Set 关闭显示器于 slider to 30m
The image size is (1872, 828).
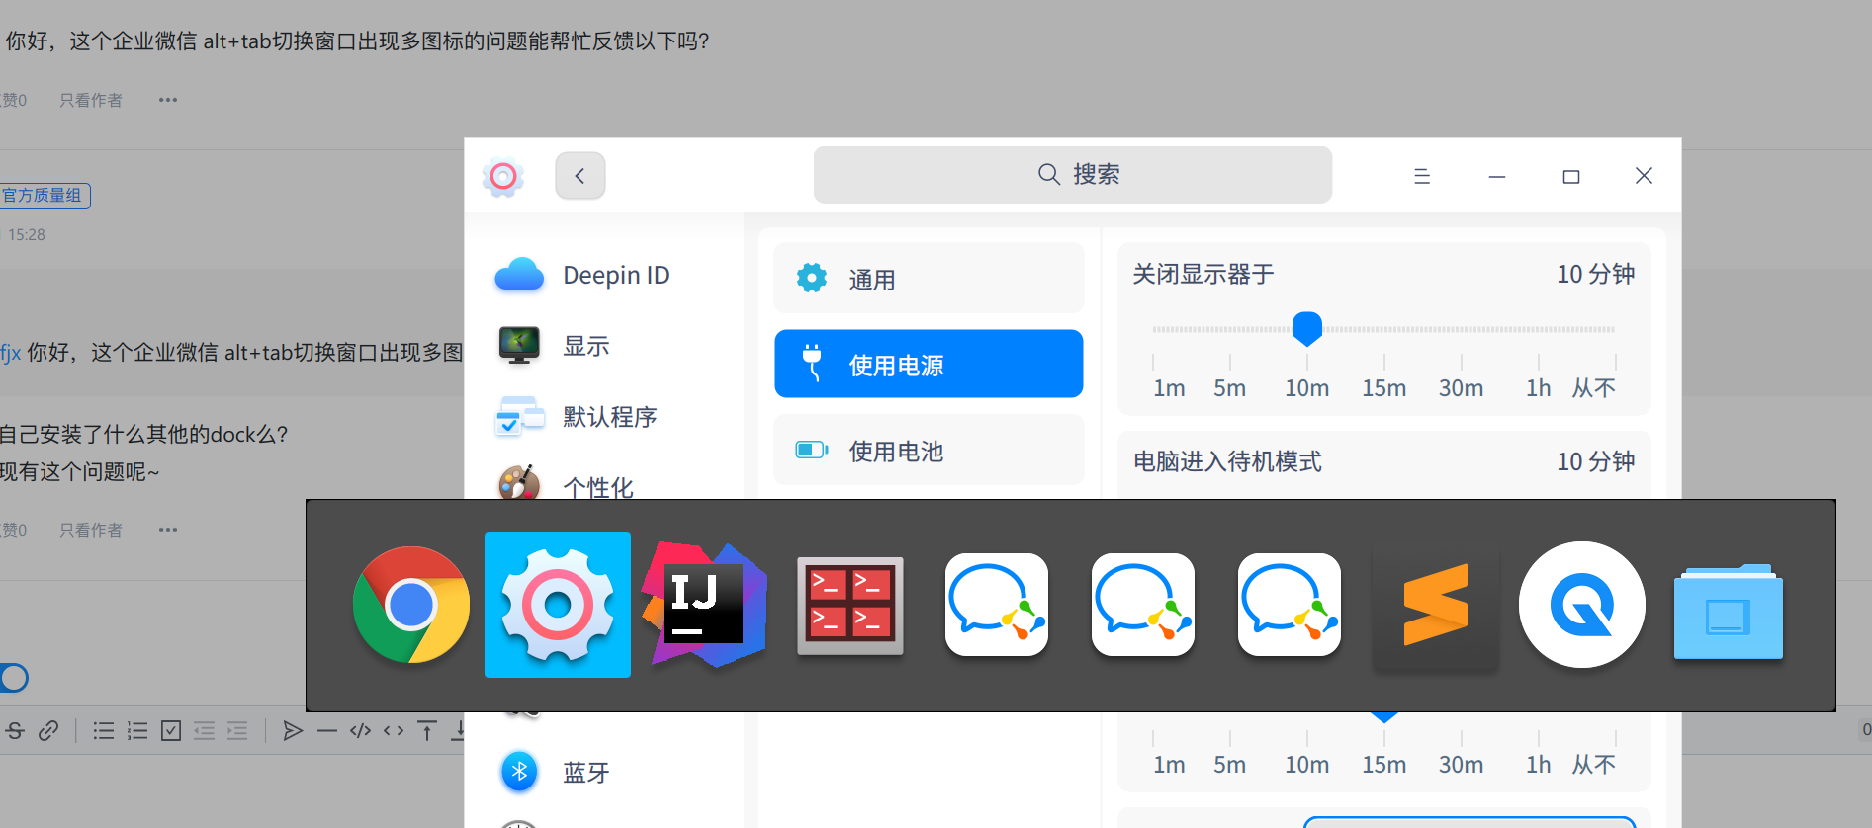1461,388
